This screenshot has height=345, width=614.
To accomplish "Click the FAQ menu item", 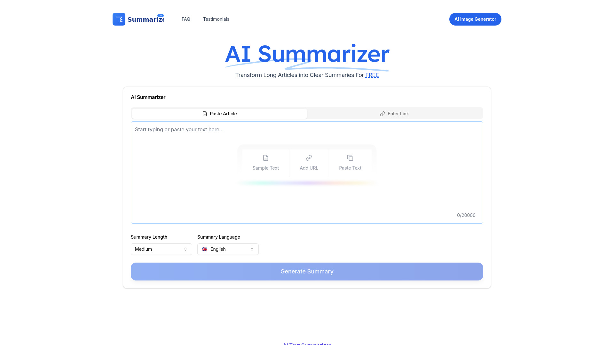I will point(185,19).
